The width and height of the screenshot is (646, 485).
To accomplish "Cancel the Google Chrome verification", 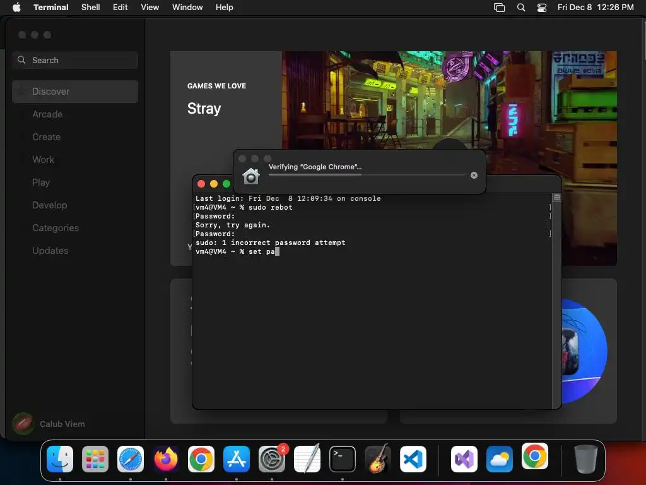I will (x=474, y=176).
